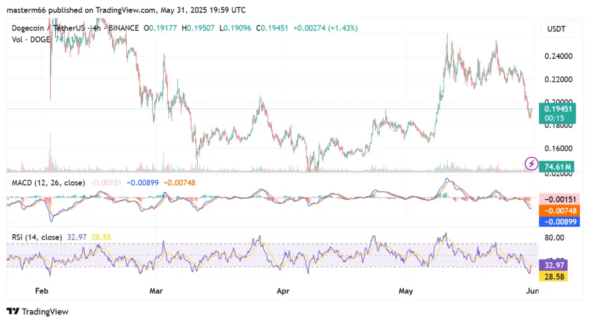Image resolution: width=590 pixels, height=323 pixels.
Task: Click the blue MACD value -0.00899 tag
Action: tap(558, 222)
